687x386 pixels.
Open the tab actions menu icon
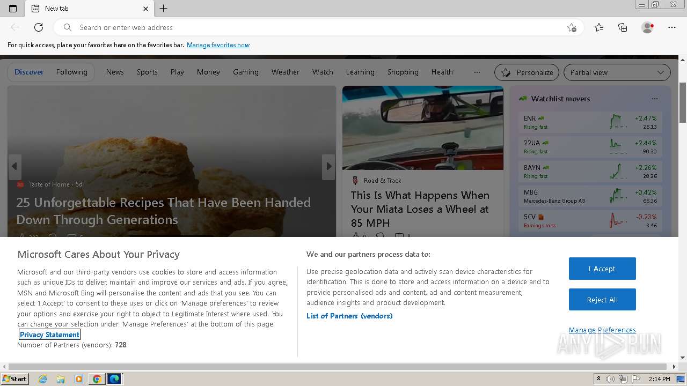[13, 9]
